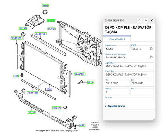Click the Ford copyright notice text

(x=57, y=131)
